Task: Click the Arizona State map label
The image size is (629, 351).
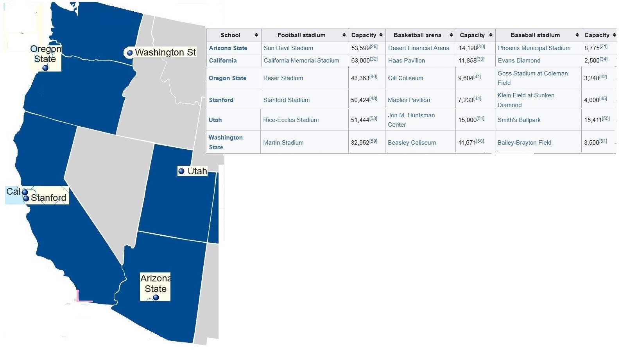Action: [x=156, y=283]
